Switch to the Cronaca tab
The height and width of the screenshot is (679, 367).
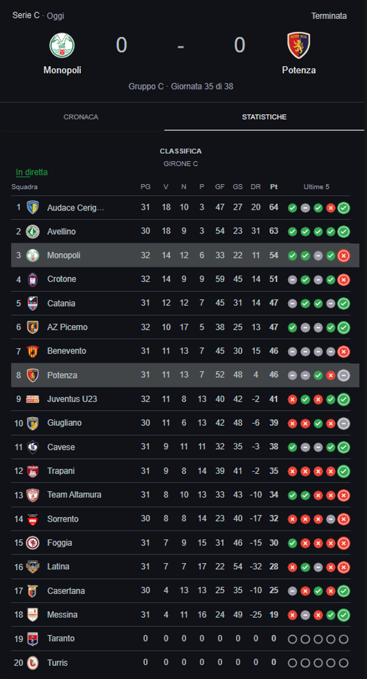click(x=81, y=117)
